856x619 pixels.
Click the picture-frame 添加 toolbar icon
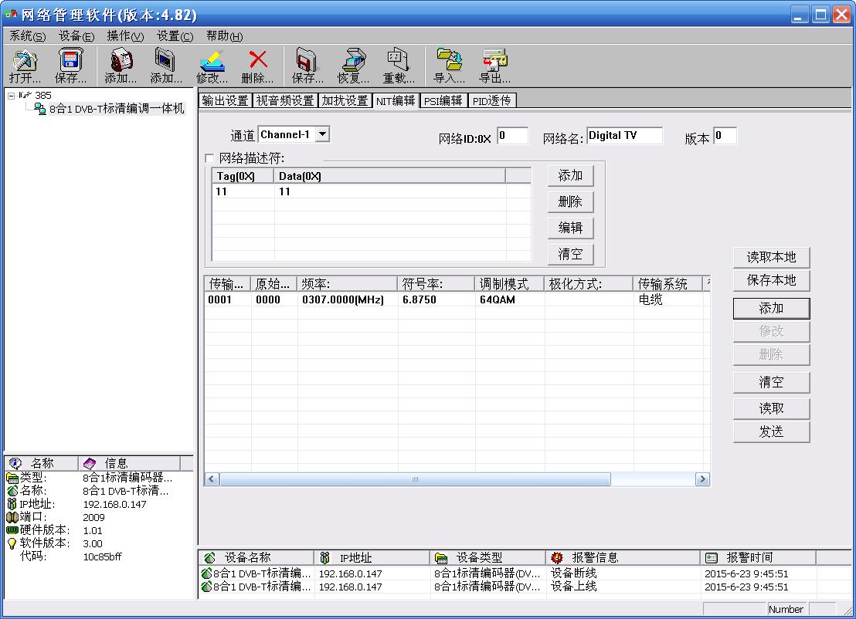(165, 60)
